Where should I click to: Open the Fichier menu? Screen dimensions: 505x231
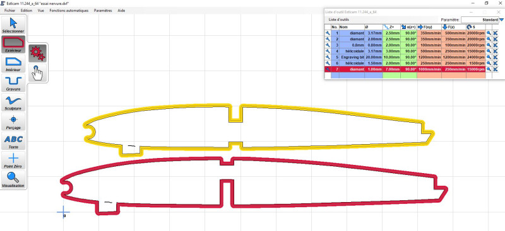click(x=10, y=10)
